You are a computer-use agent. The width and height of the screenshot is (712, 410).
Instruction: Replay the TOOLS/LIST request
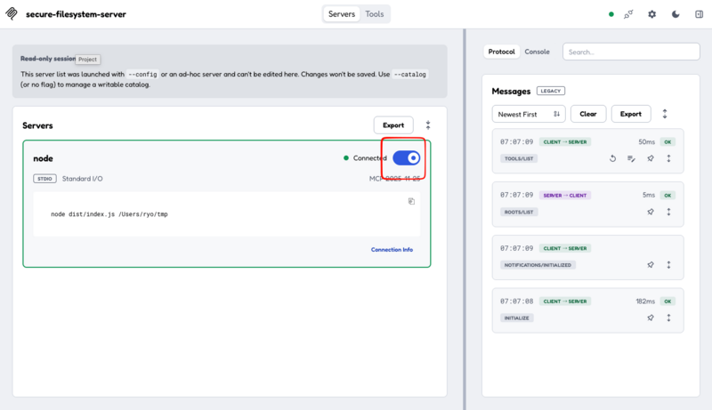coord(612,158)
